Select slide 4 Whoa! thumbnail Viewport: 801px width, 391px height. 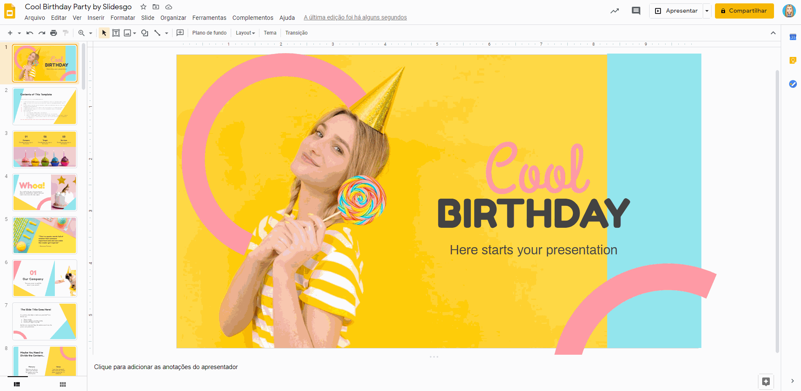click(45, 192)
